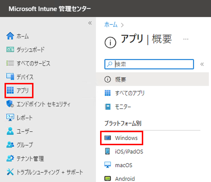The width and height of the screenshot is (211, 182).
Task: Select 概要 menu item
Action: [152, 79]
